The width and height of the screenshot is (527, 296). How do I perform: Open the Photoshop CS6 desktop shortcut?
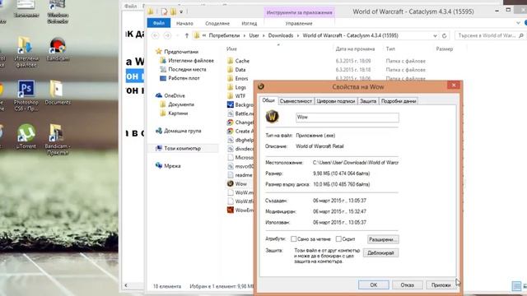point(26,95)
